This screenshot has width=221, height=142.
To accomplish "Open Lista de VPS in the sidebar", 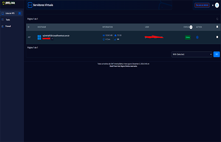I will [x=11, y=13].
